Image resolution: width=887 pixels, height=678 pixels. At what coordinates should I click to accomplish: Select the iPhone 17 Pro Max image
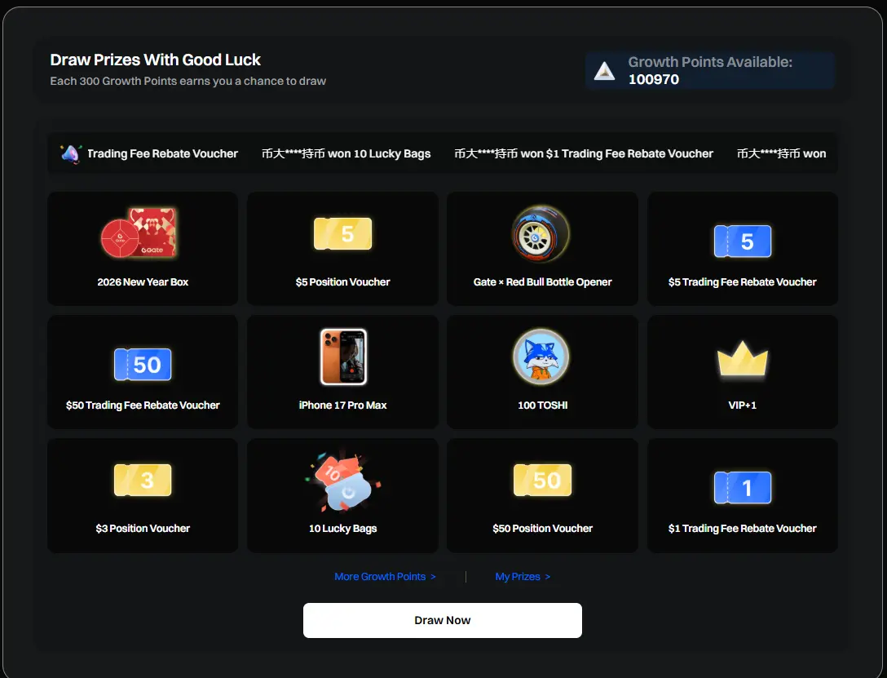(343, 357)
